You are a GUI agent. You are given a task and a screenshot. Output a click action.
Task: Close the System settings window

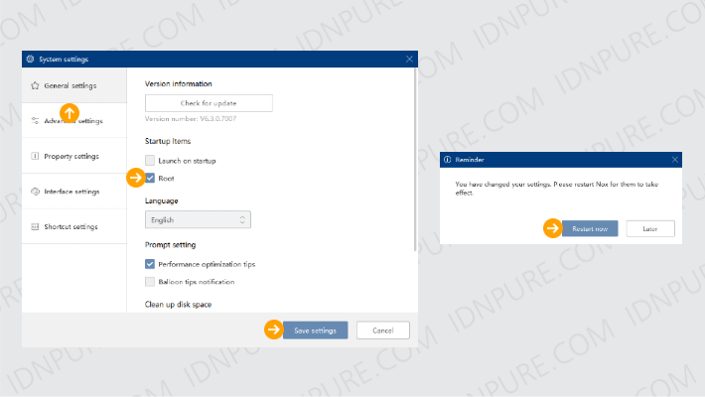[x=409, y=59]
